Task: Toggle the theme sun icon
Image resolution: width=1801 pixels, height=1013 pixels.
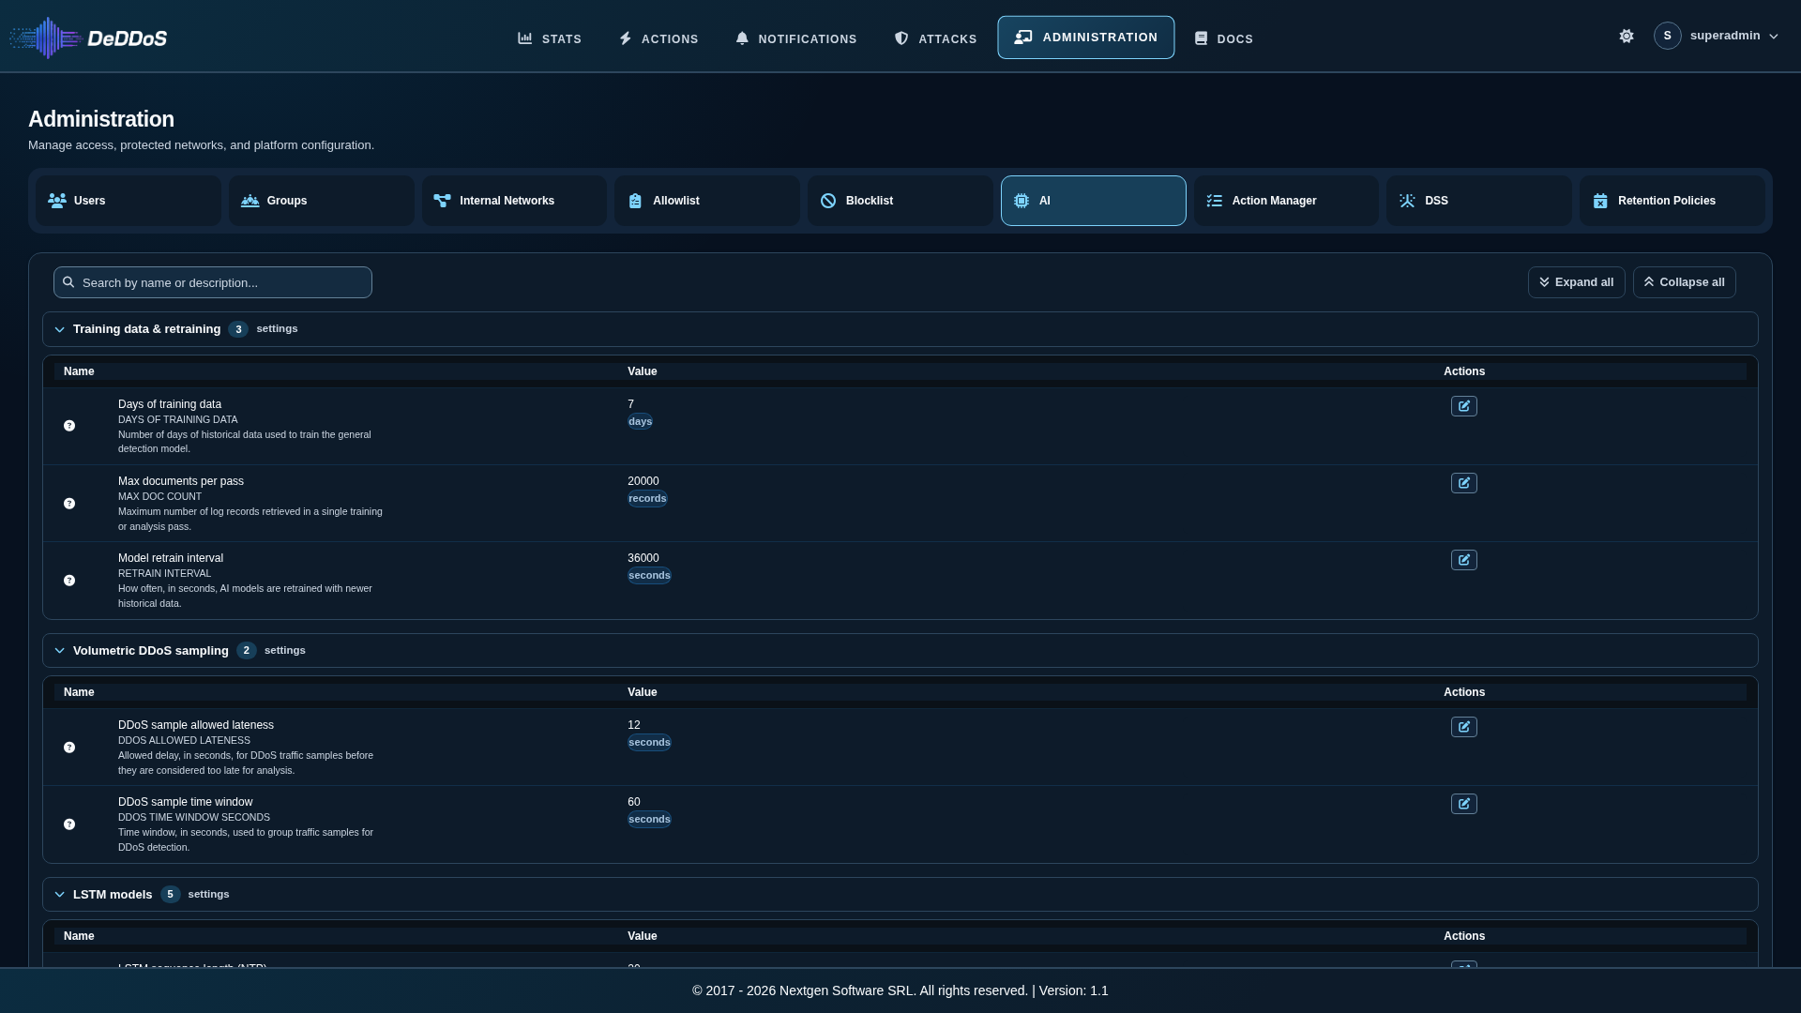Action: 1627,36
